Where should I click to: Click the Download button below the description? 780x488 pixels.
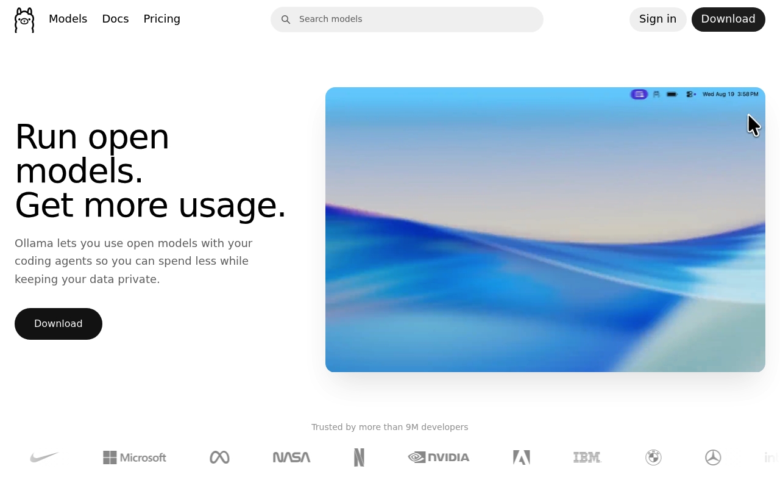point(58,324)
